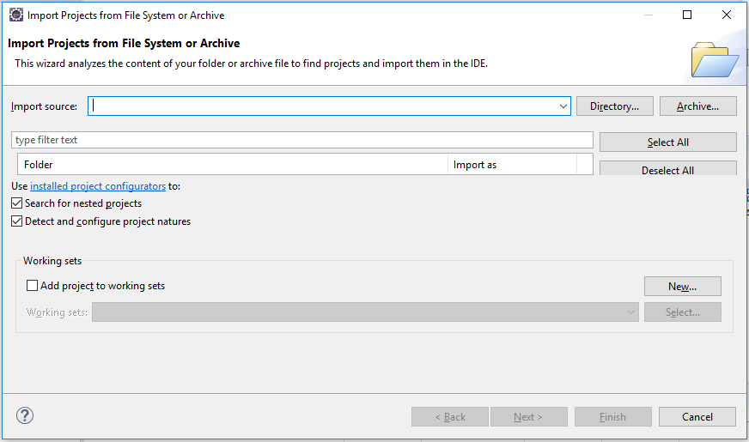
Task: Click the type filter text box
Action: point(301,140)
